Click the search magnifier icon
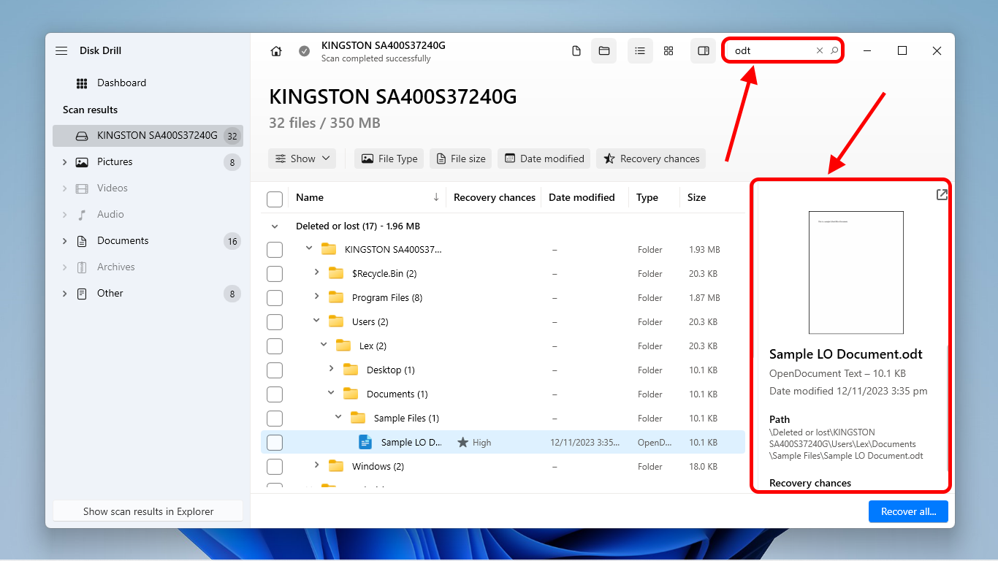 pyautogui.click(x=834, y=51)
